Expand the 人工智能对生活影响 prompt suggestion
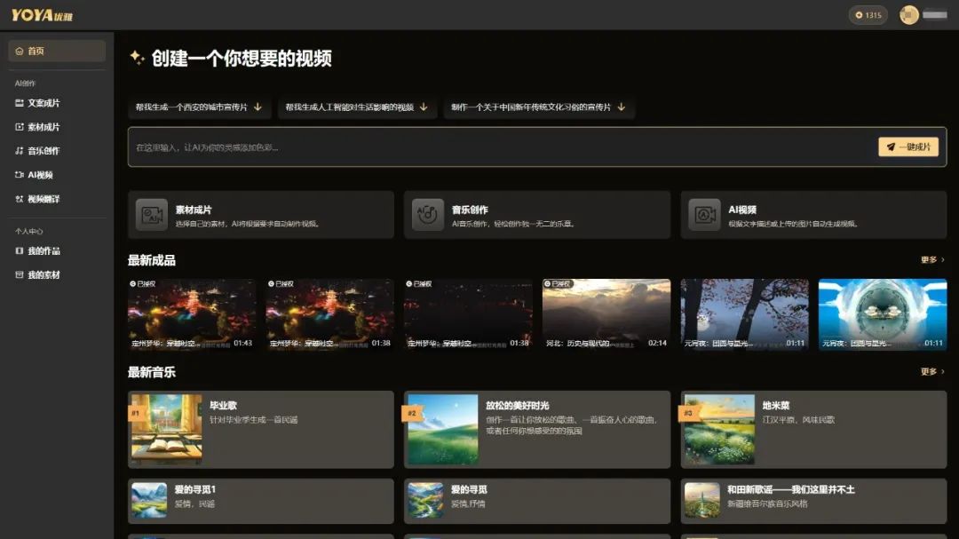The height and width of the screenshot is (539, 959). pos(355,107)
